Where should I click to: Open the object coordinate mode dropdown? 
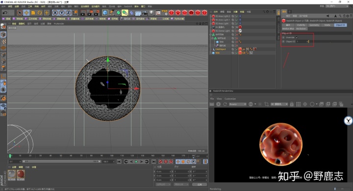pos(163,185)
